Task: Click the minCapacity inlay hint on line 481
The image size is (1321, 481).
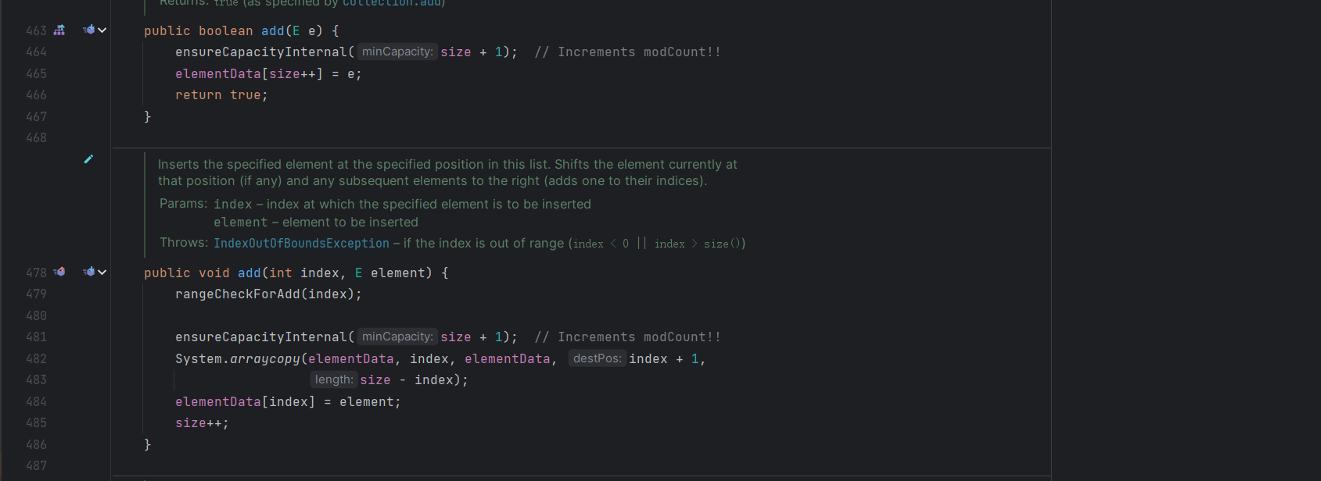Action: 397,337
